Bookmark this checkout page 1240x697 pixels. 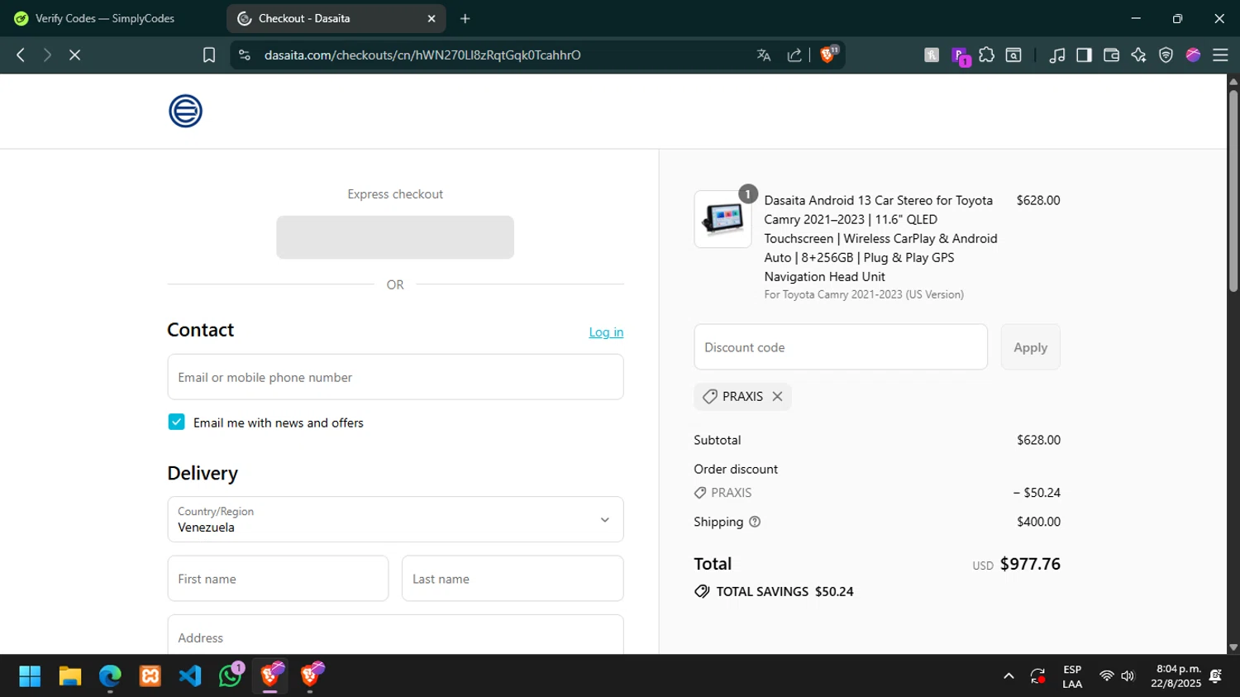209,55
